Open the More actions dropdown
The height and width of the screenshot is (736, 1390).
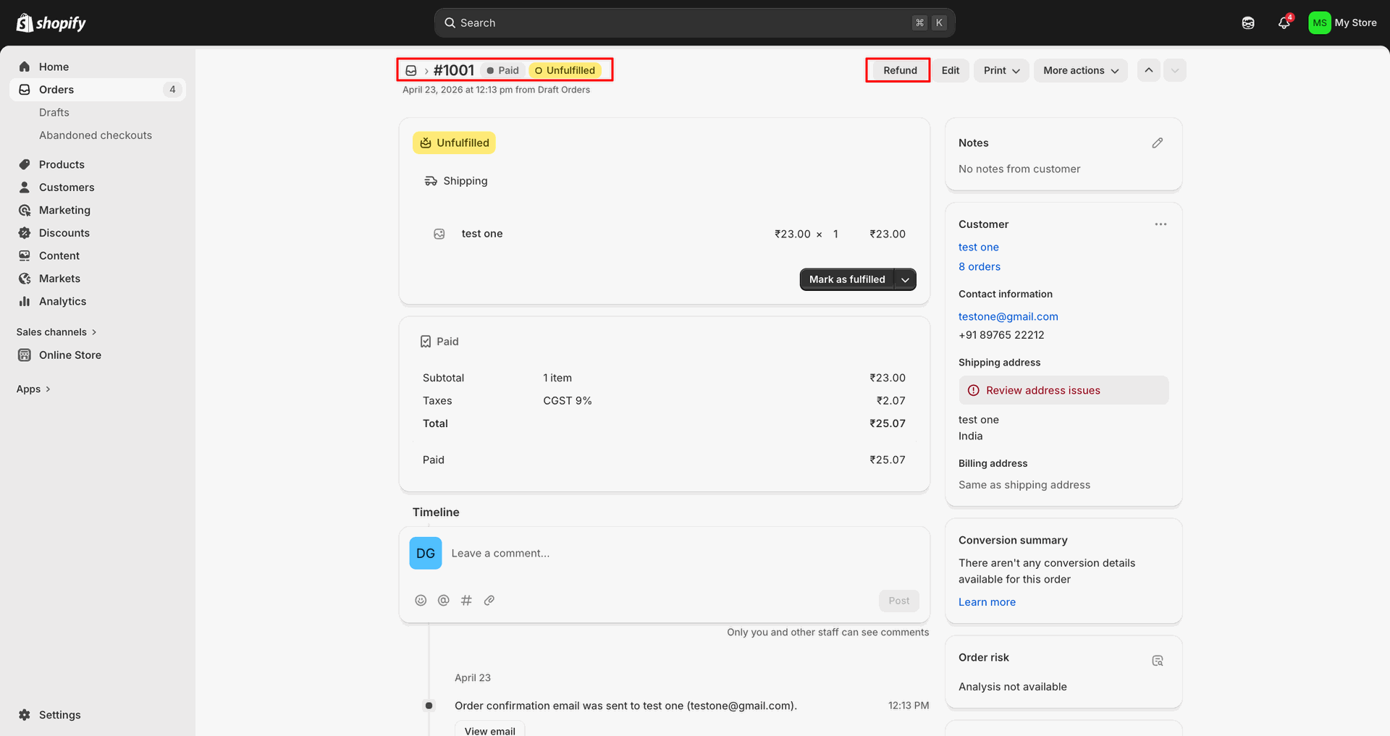1081,70
